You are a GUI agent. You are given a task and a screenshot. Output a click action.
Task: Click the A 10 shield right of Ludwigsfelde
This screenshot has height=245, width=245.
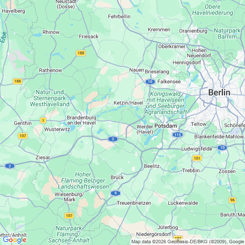(222, 147)
